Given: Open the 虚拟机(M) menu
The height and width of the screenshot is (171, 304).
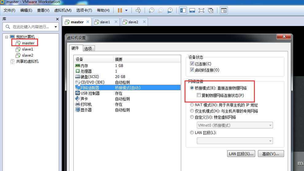Looking at the screenshot, I should (63, 10).
